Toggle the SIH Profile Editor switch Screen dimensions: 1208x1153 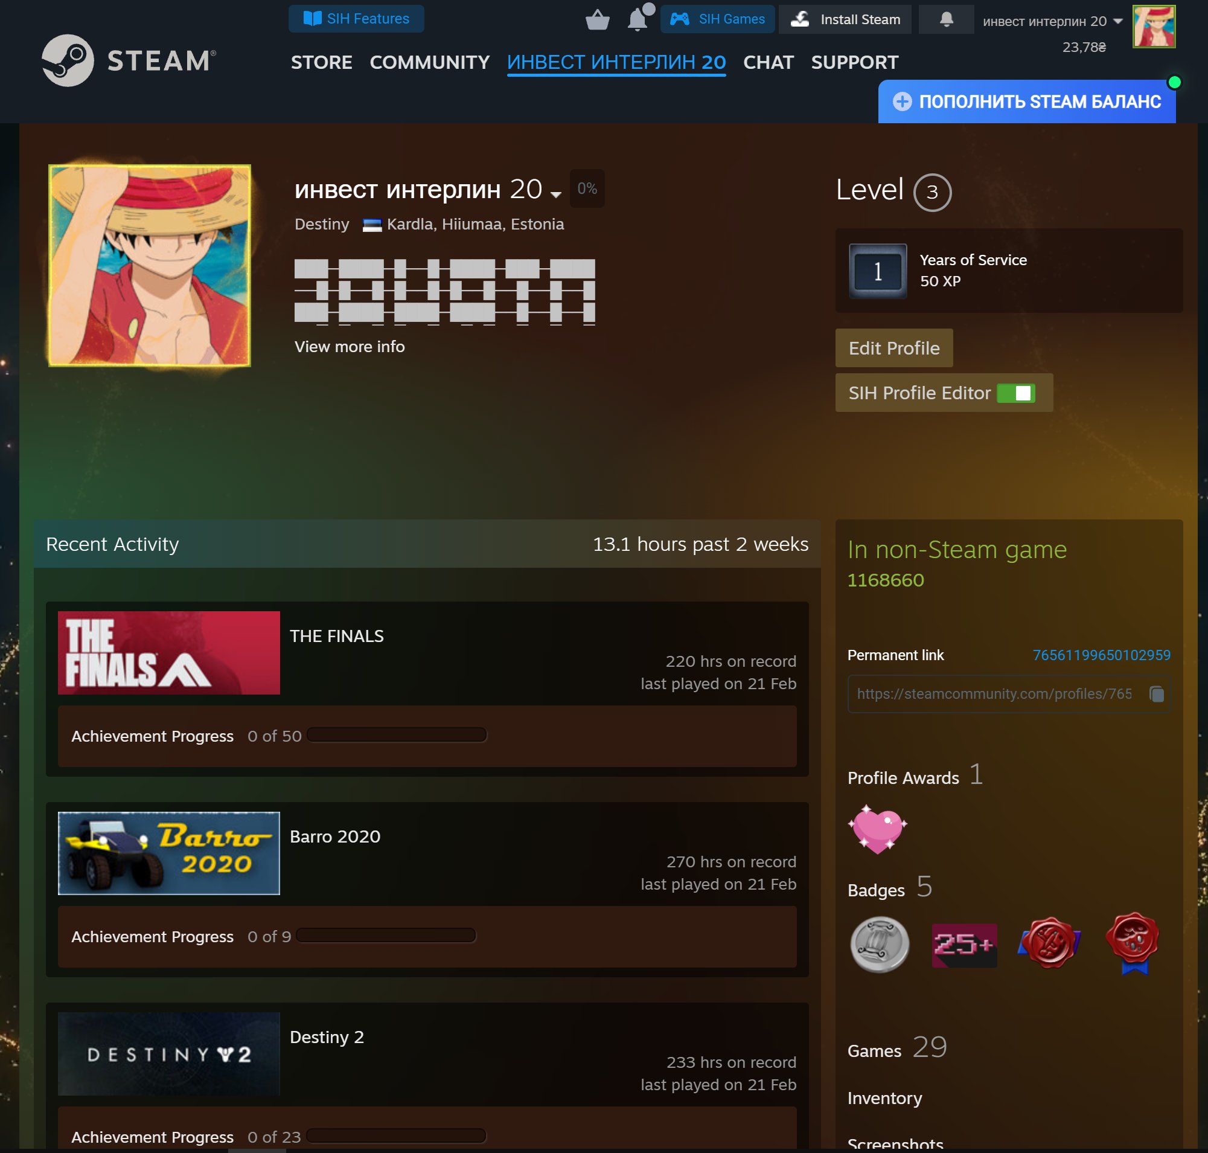(1015, 393)
